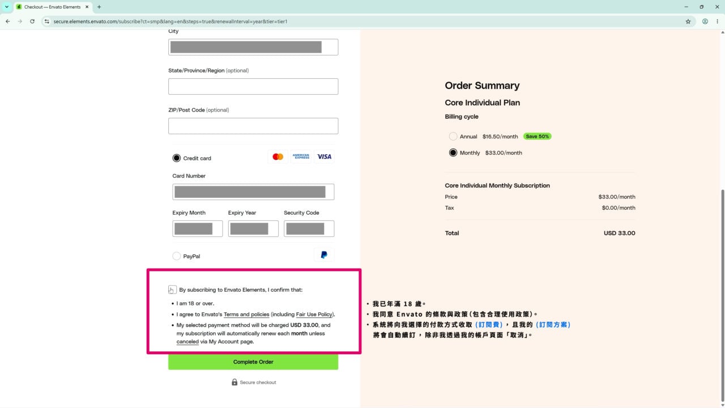Close the Checkout Envato Elements tab

click(87, 7)
